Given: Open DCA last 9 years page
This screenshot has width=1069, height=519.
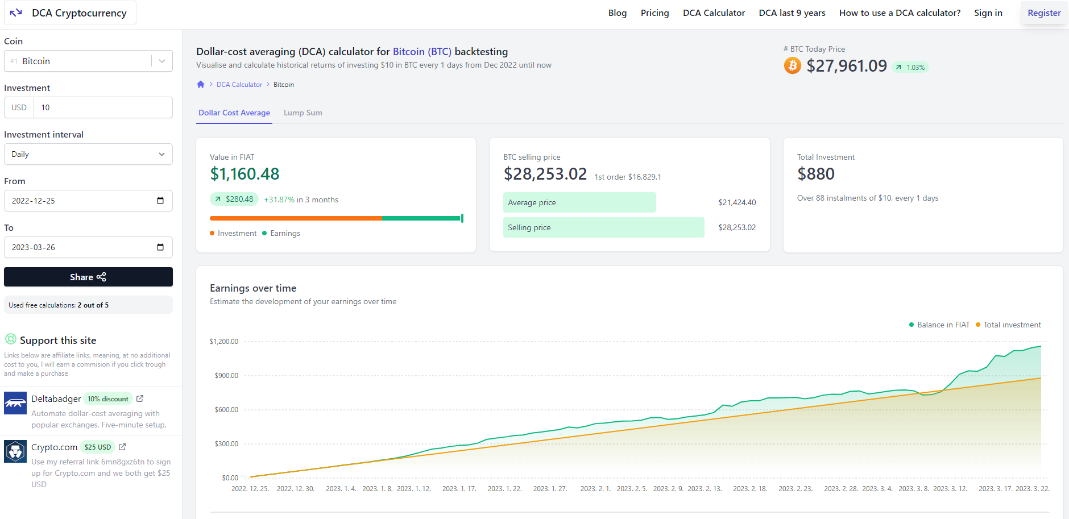Looking at the screenshot, I should tap(792, 13).
